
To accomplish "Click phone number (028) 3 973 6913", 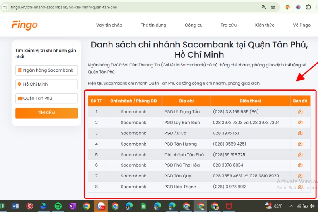I will click(x=230, y=187).
